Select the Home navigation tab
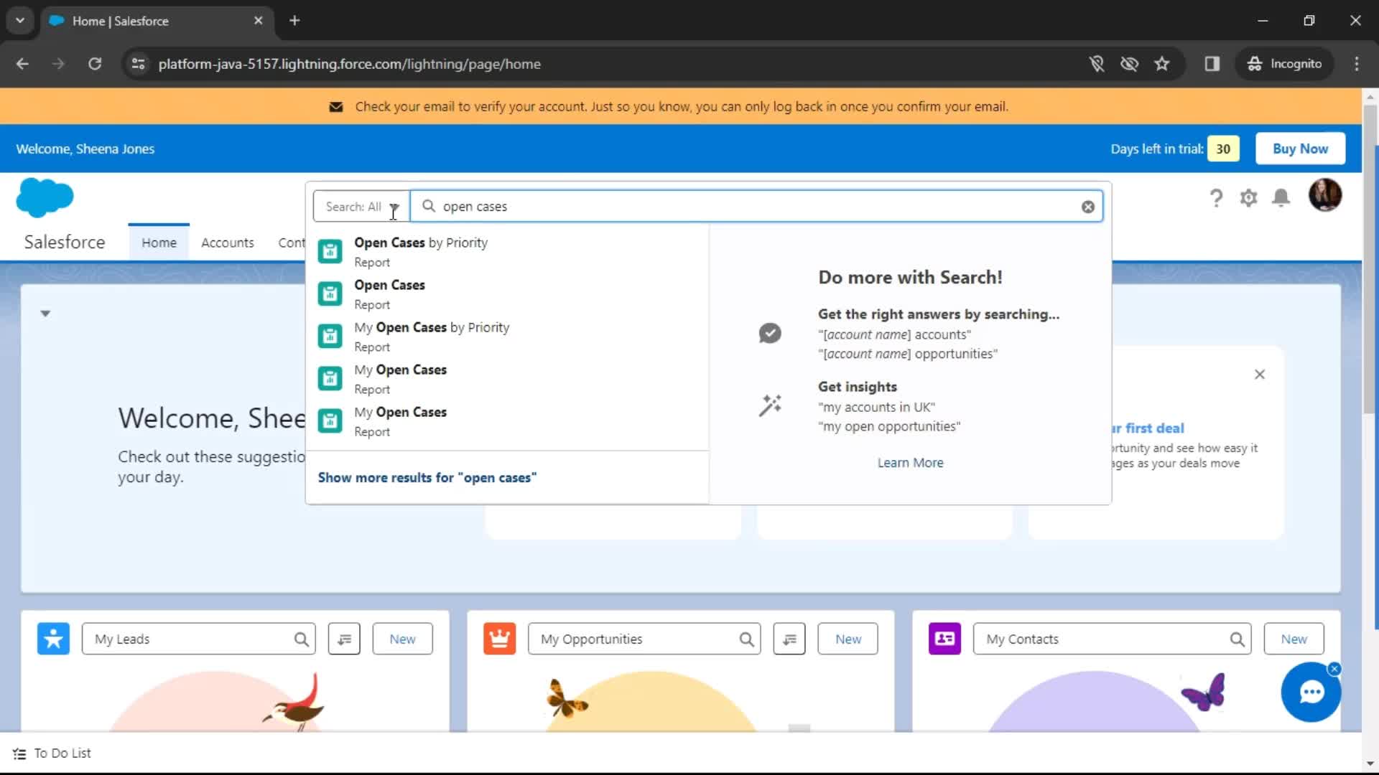 (159, 243)
